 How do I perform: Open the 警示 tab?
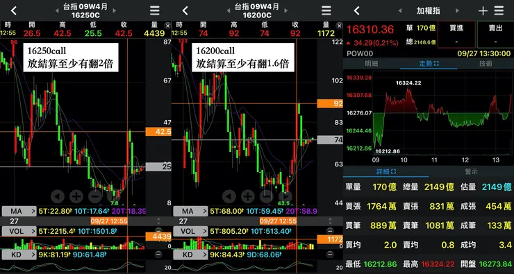[471, 171]
